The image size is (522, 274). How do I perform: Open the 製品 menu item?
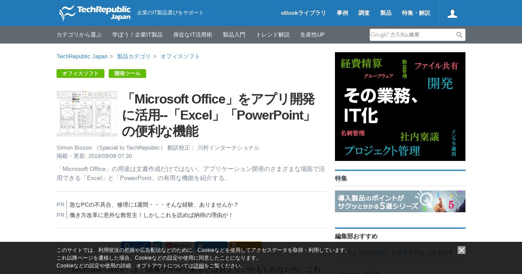click(x=386, y=13)
